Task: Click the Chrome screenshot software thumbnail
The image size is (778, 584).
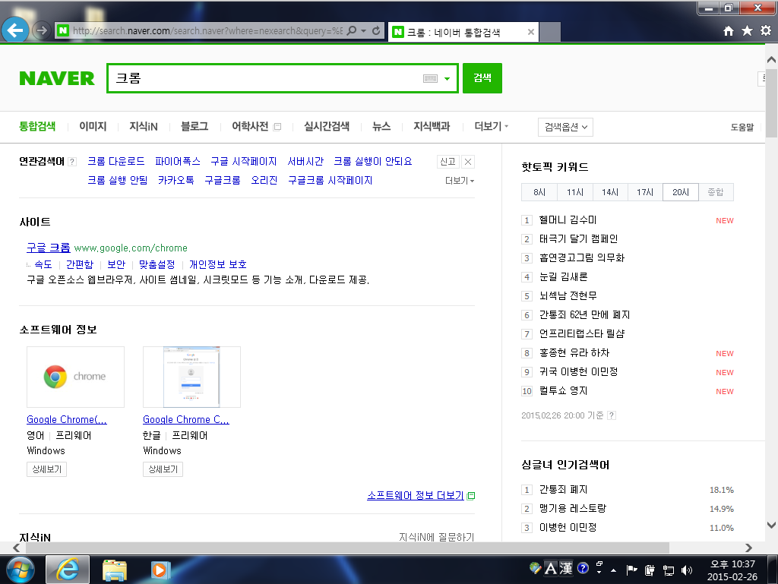Action: pos(191,377)
